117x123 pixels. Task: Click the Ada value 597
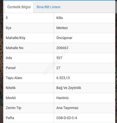(59, 58)
